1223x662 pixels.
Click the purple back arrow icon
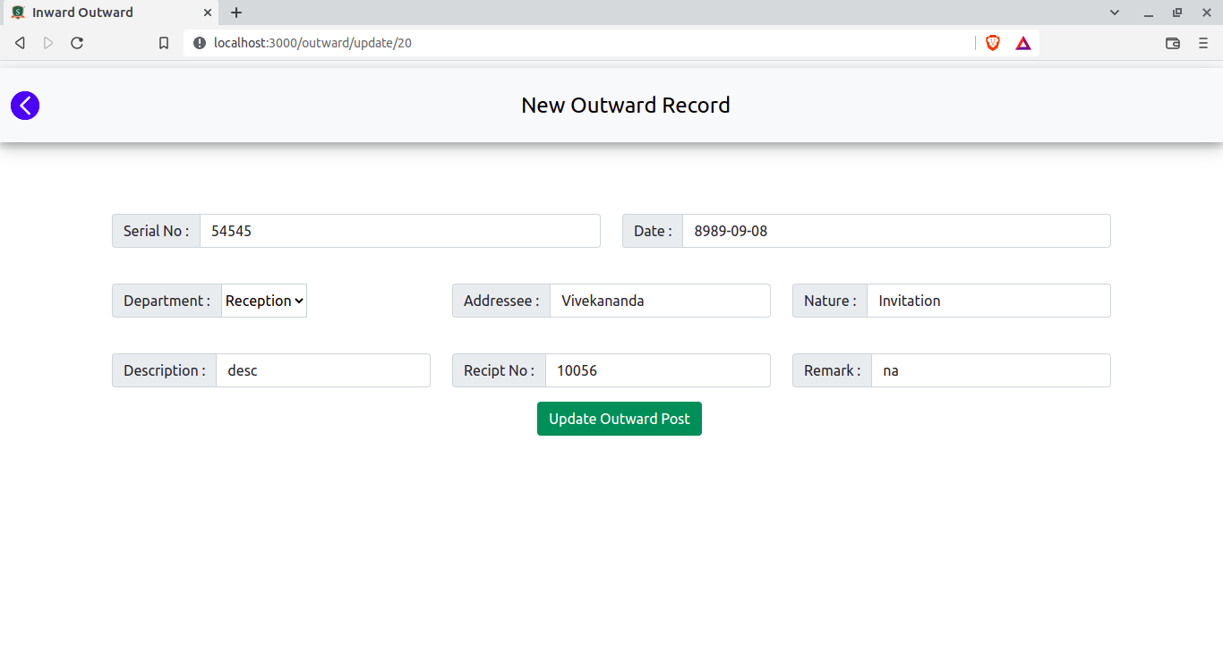tap(25, 106)
